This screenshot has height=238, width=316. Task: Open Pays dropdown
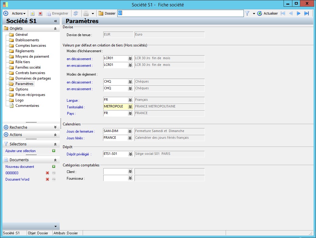(x=130, y=113)
